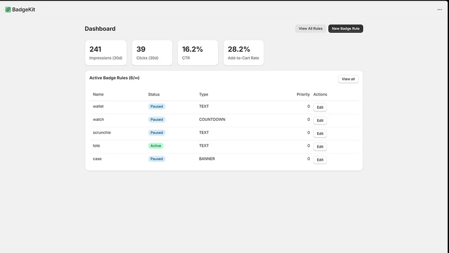Edit the scrunchie badge rule
This screenshot has width=449, height=253.
tap(320, 134)
